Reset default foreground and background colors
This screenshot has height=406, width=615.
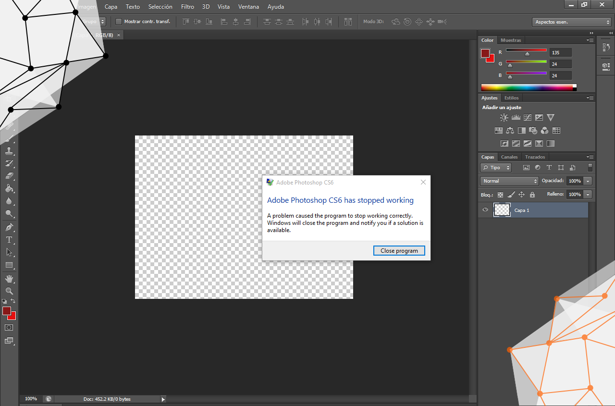pos(4,301)
